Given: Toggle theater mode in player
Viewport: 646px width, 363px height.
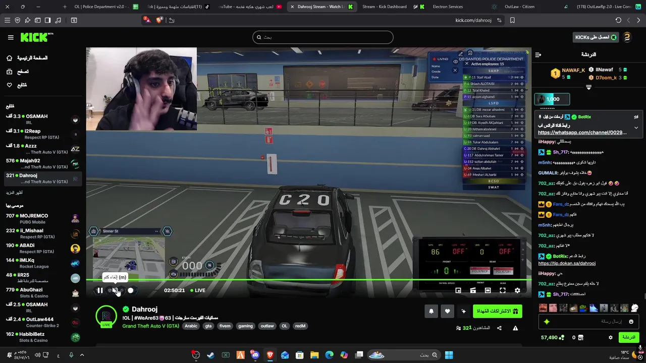Looking at the screenshot, I should (488, 290).
